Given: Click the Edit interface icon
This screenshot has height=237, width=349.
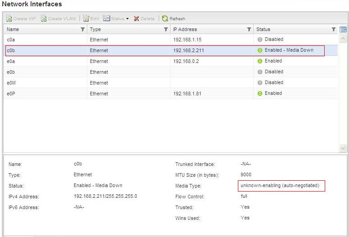Looking at the screenshot, I should [x=87, y=18].
